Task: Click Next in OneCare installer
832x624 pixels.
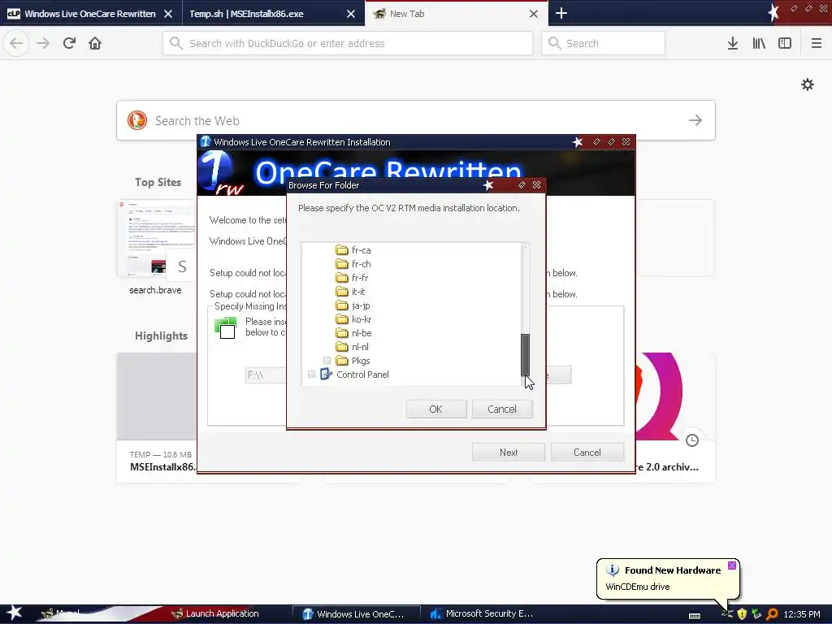Action: 509,452
